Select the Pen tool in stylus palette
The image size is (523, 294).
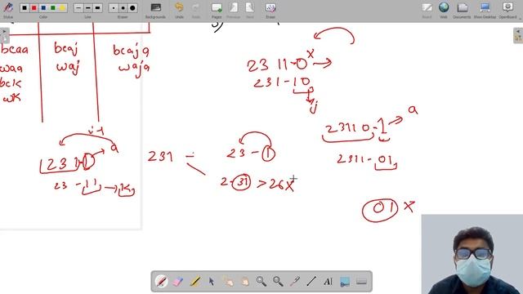pos(162,282)
